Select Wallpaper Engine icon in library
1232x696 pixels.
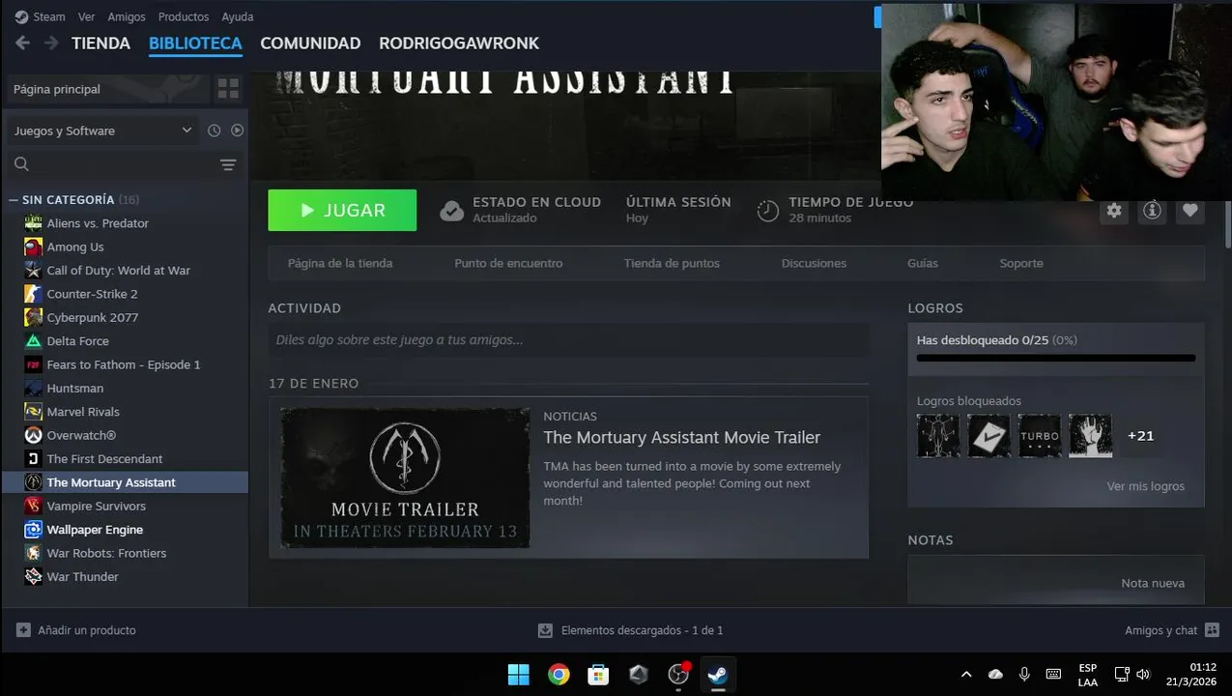33,530
